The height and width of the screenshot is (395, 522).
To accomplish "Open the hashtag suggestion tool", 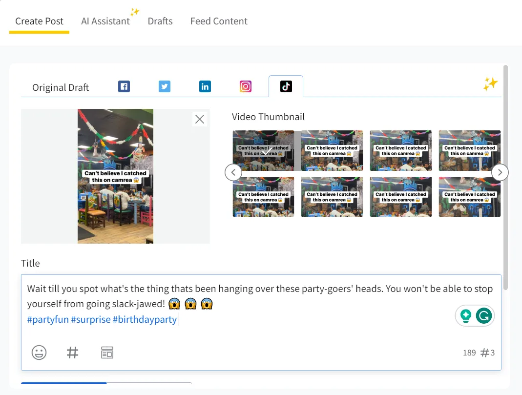I will point(73,352).
